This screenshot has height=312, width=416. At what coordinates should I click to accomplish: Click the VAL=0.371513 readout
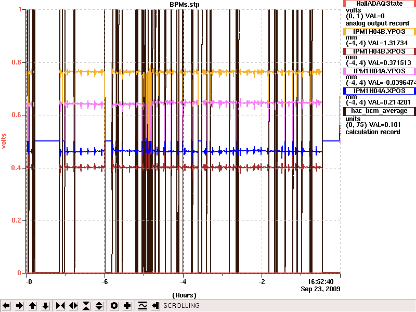point(389,63)
